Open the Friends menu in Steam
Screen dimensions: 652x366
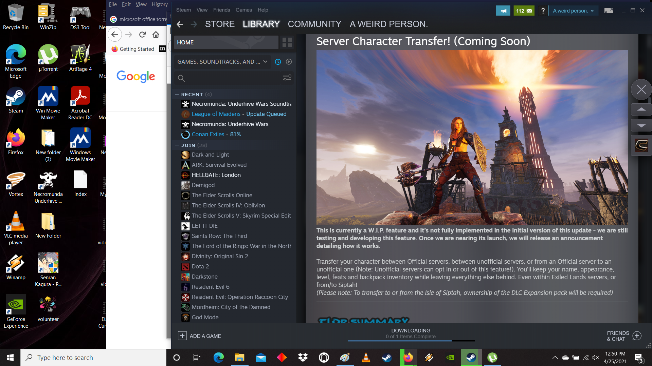(221, 10)
